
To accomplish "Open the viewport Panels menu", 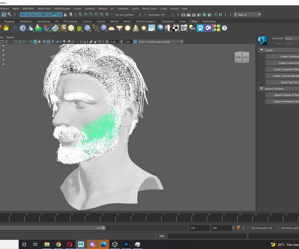I will click(10, 37).
